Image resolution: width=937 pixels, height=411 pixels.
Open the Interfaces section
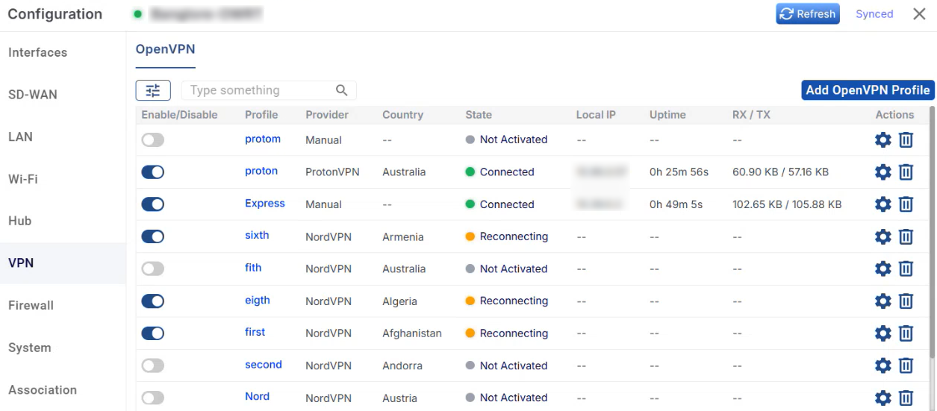38,52
